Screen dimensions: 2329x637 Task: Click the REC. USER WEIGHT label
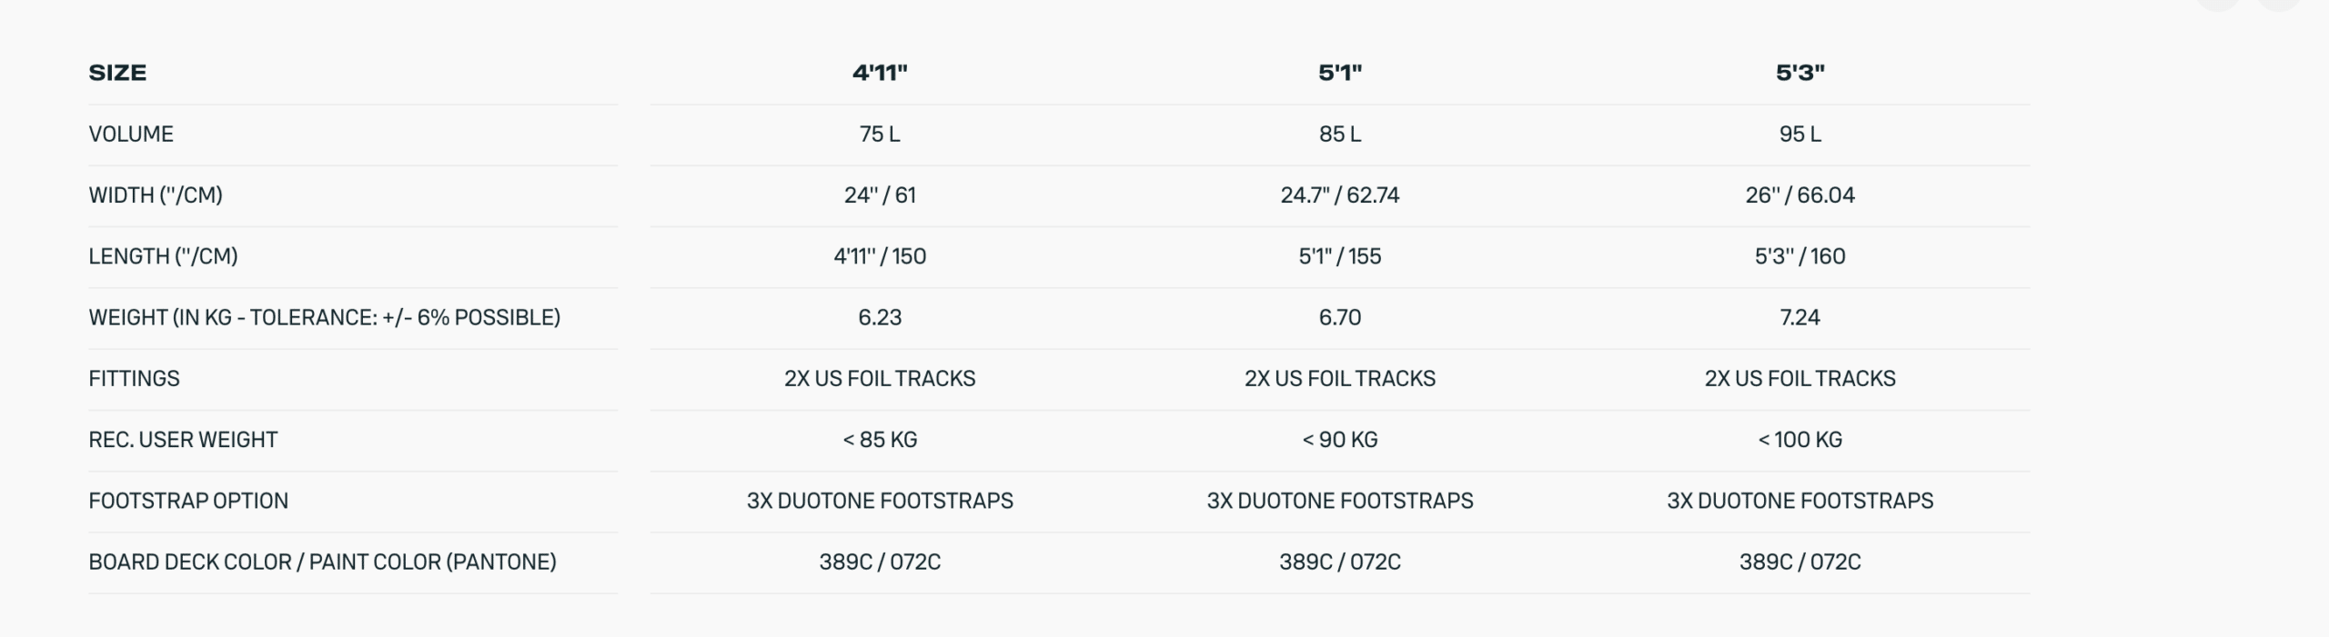point(183,440)
